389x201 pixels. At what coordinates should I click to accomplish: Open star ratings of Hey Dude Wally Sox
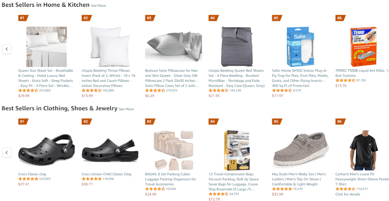(282, 189)
